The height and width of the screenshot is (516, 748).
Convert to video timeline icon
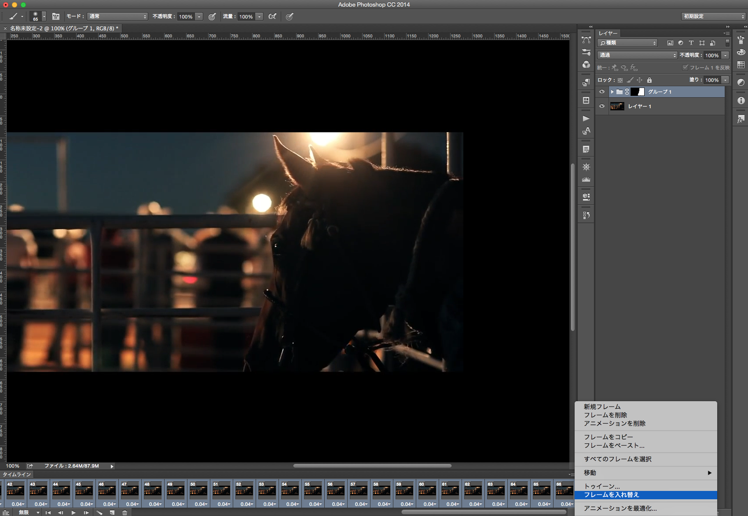pyautogui.click(x=6, y=512)
